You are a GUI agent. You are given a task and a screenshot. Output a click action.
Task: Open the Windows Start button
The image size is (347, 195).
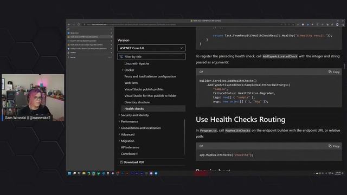pos(69,173)
